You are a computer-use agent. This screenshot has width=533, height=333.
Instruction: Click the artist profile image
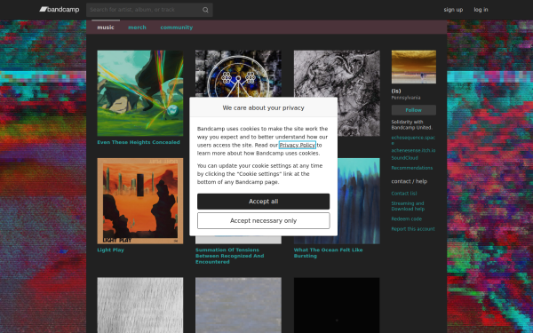coord(414,67)
